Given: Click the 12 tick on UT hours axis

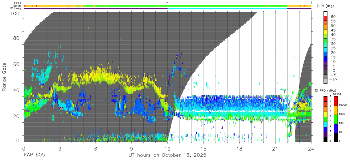Looking at the screenshot, I should [x=168, y=149].
